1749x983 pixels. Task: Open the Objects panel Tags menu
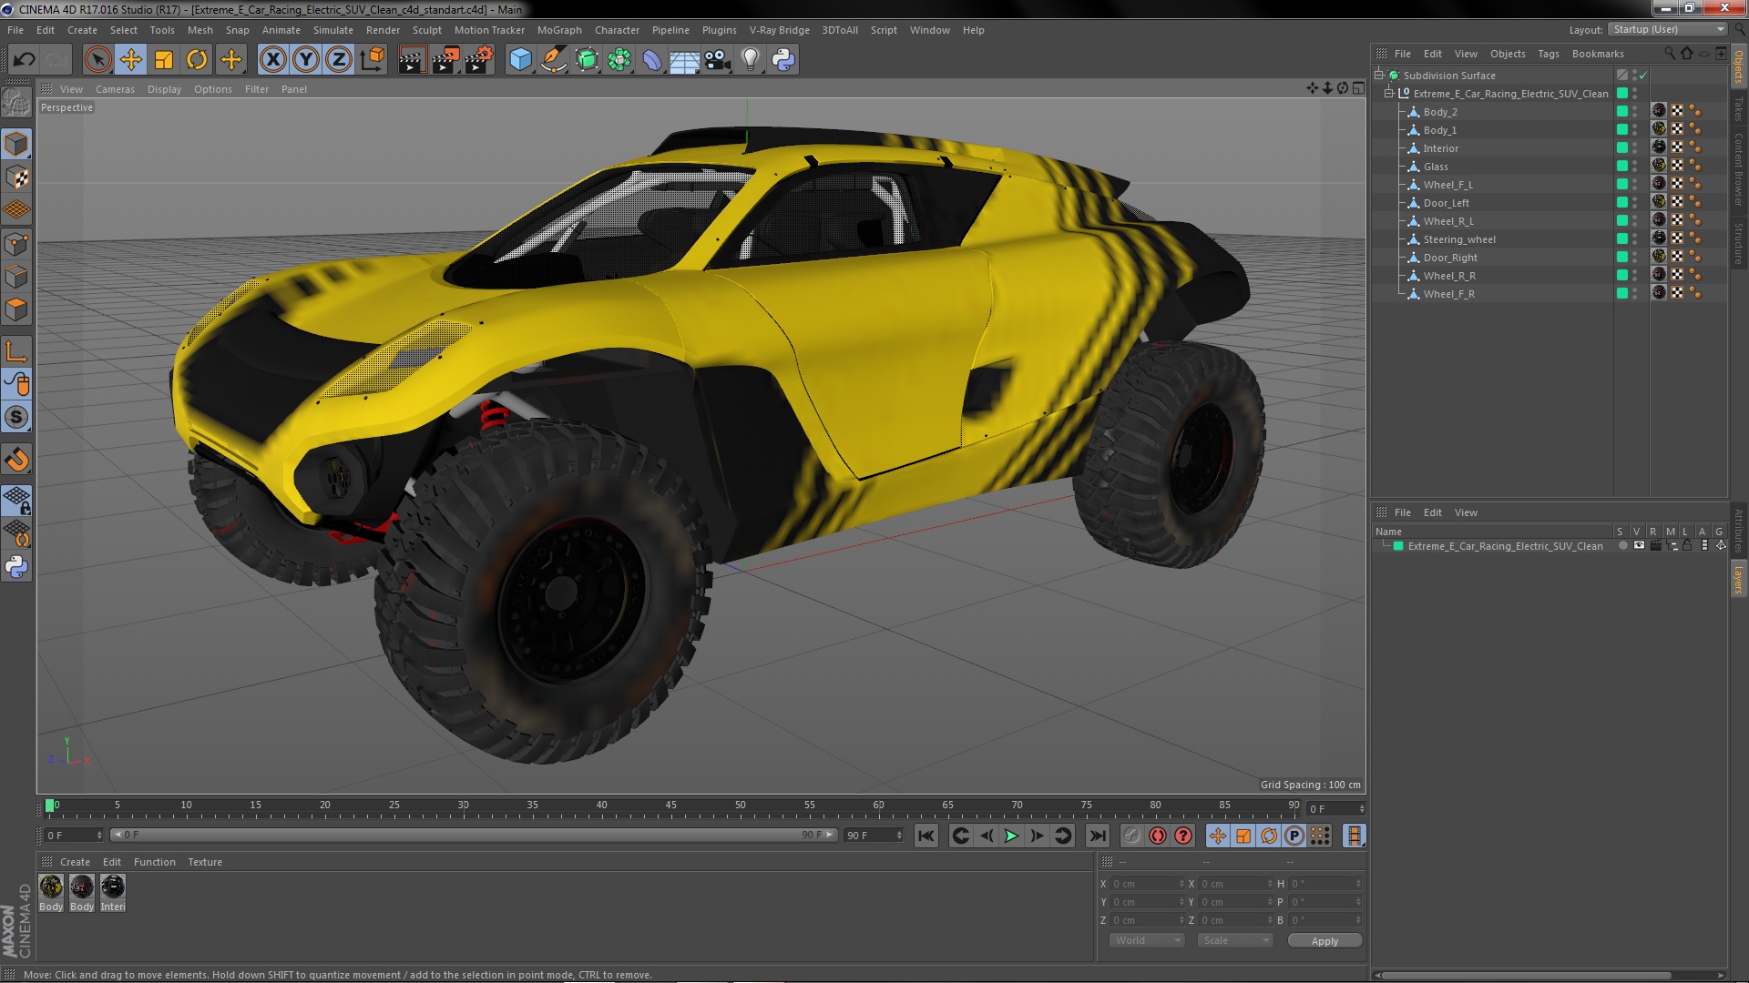[x=1549, y=54]
